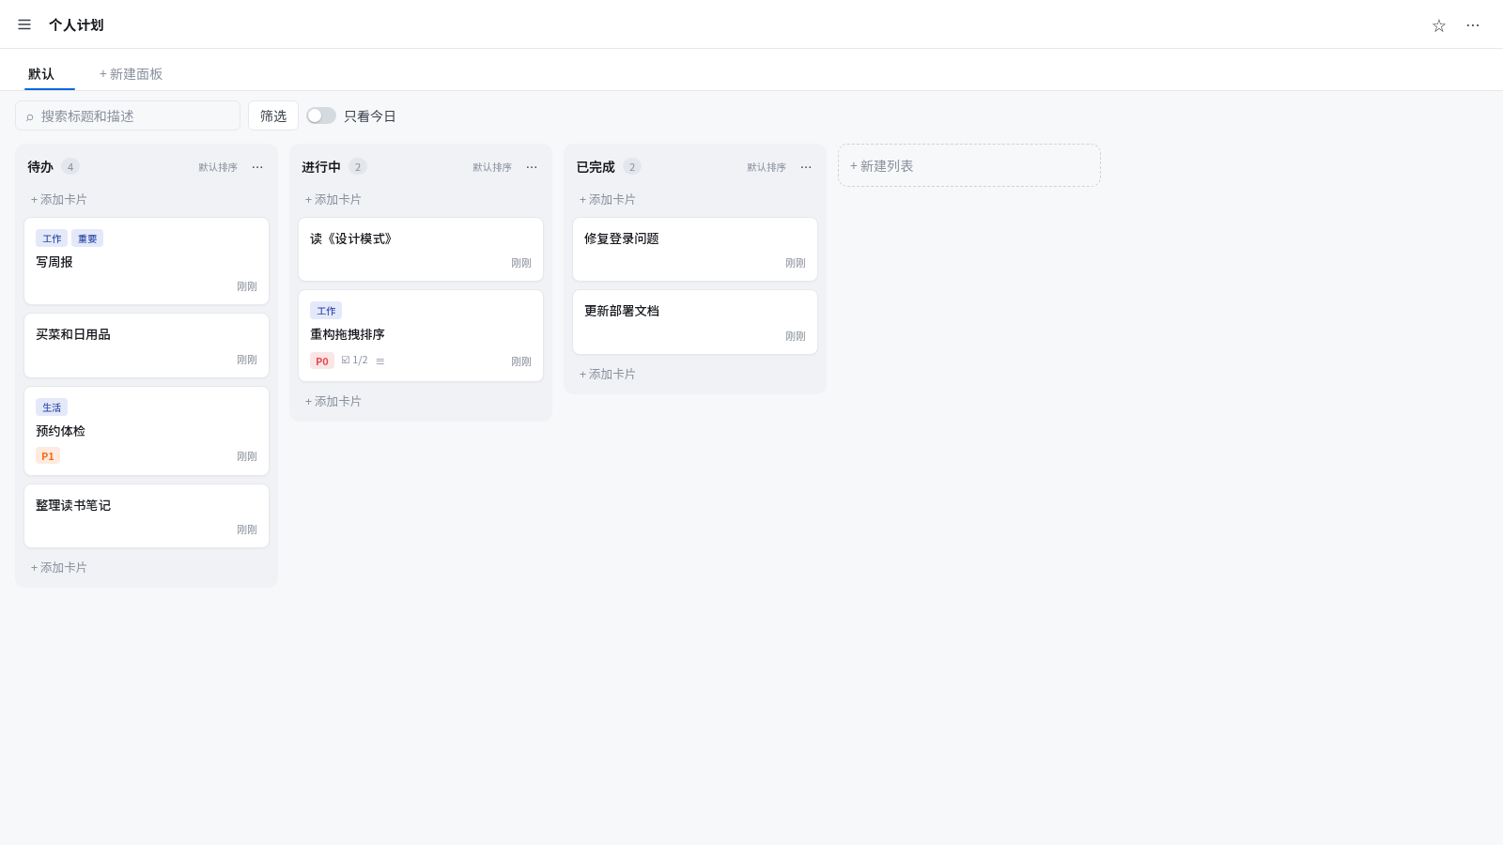The height and width of the screenshot is (845, 1503).
Task: Click the description icon on 重构拖拽排序 card
Action: point(380,361)
